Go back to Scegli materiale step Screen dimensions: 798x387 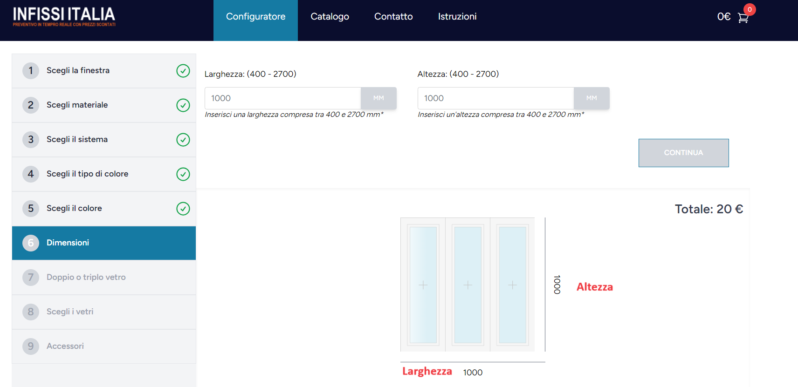[x=77, y=105]
